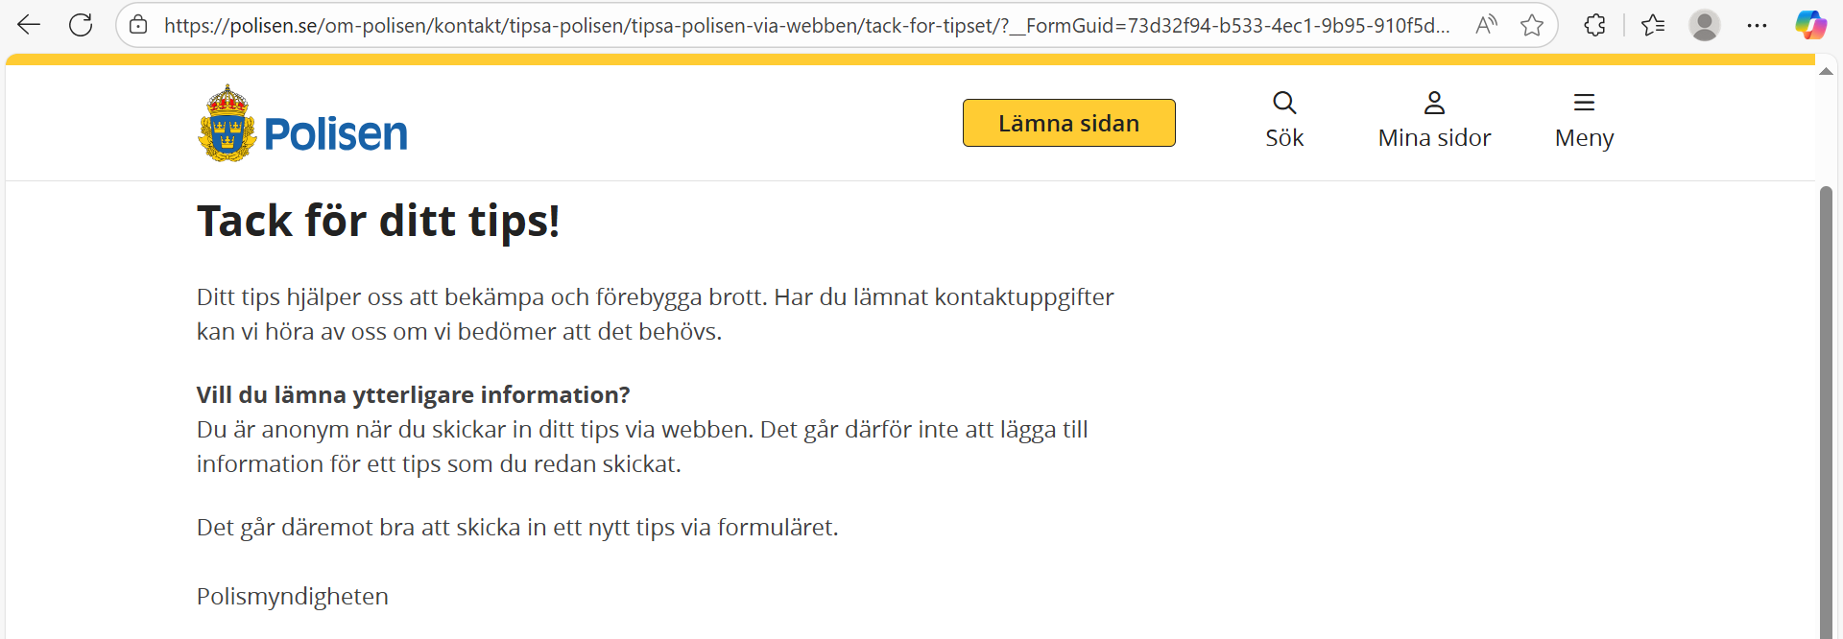Open the Extensions puzzle icon
The height and width of the screenshot is (639, 1843).
pyautogui.click(x=1594, y=25)
